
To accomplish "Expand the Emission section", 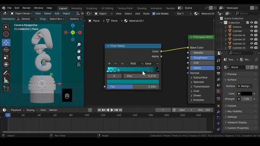I will (x=197, y=100).
